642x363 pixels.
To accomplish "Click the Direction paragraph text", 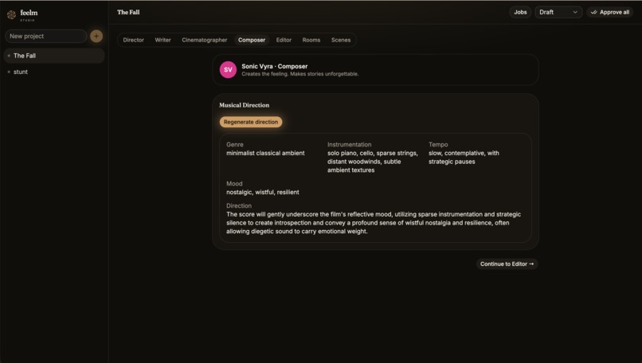I will [374, 223].
